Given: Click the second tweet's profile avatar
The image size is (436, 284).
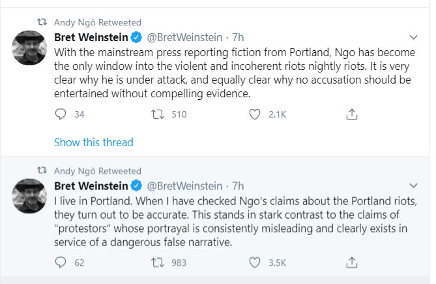Looking at the screenshot, I should [29, 195].
